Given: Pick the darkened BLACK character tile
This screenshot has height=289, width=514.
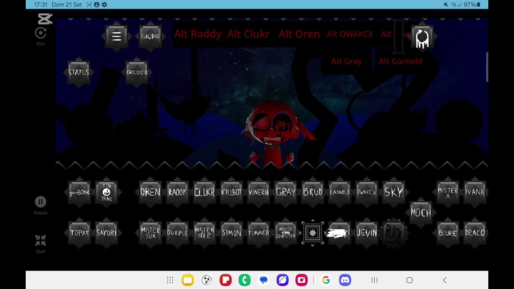Looking at the screenshot, I should 394,233.
